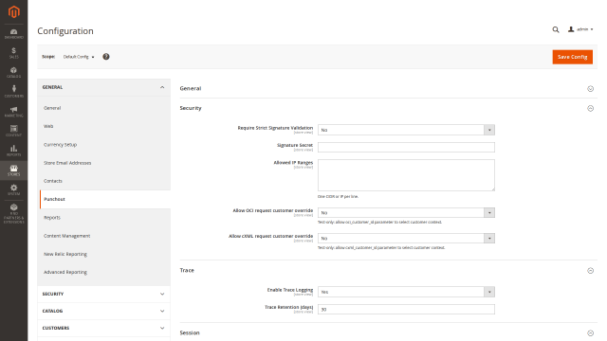Collapse the Trace section toggle icon
The image size is (607, 341).
(x=590, y=271)
